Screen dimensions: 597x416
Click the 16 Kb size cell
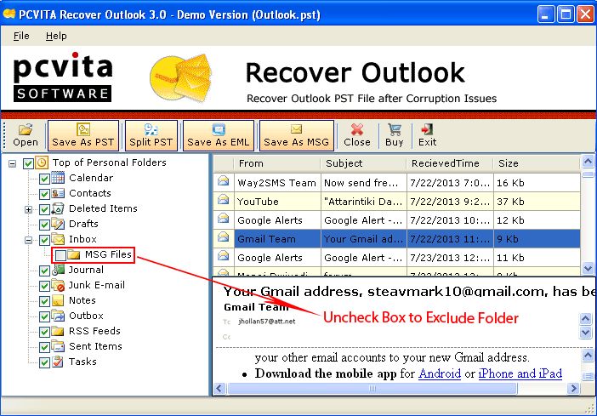537,183
